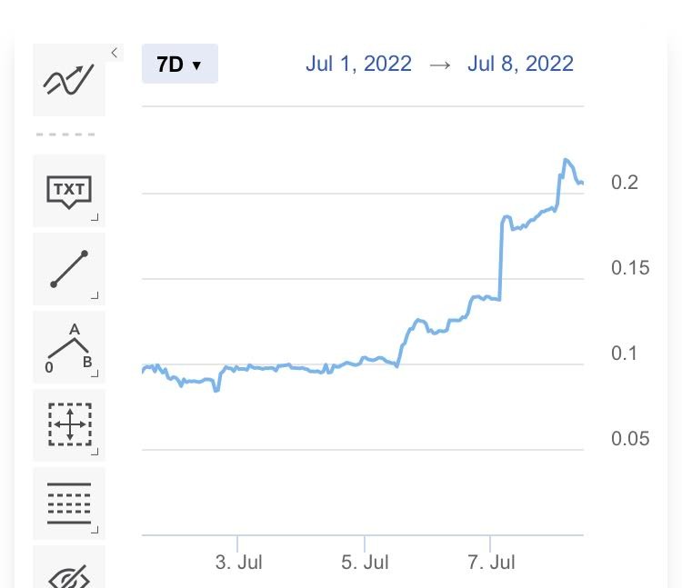This screenshot has width=682, height=588.
Task: Select the Fibonacci horizontal lines tool
Action: pos(69,503)
